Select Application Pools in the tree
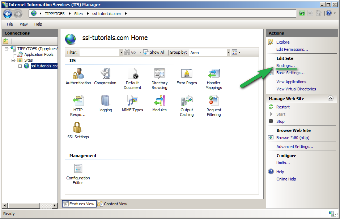 point(39,54)
